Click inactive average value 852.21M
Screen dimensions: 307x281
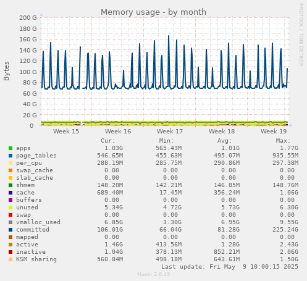pyautogui.click(x=227, y=252)
